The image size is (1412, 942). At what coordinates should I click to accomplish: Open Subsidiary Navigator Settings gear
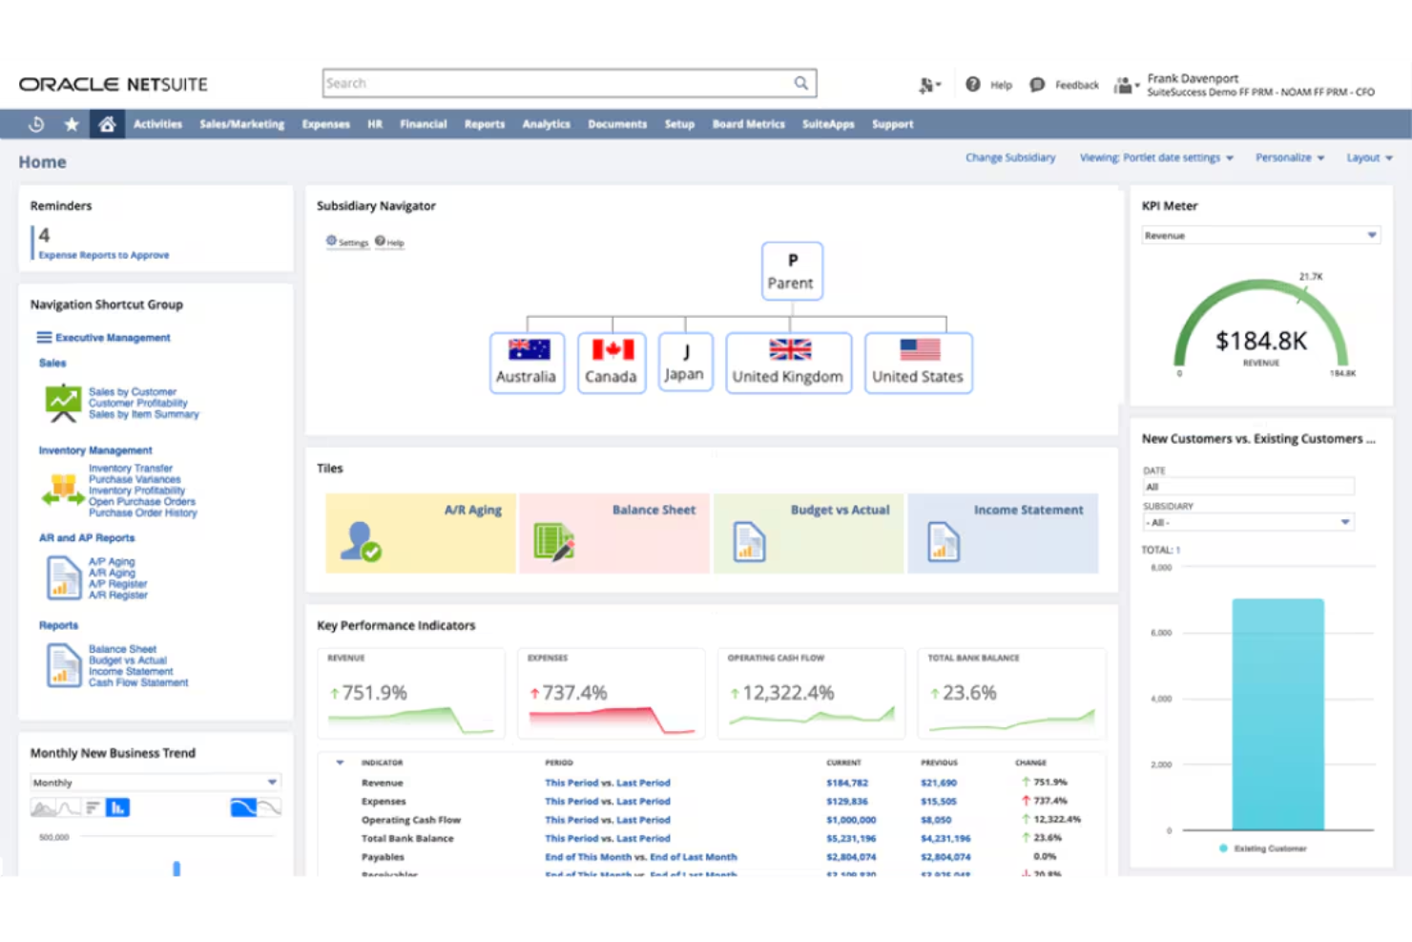pos(331,241)
